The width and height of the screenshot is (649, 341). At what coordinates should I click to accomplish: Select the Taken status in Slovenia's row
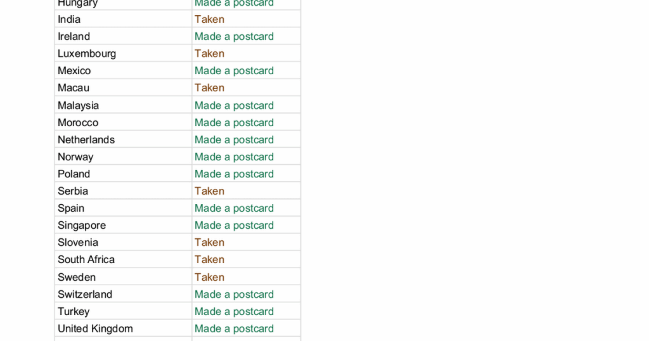[209, 242]
